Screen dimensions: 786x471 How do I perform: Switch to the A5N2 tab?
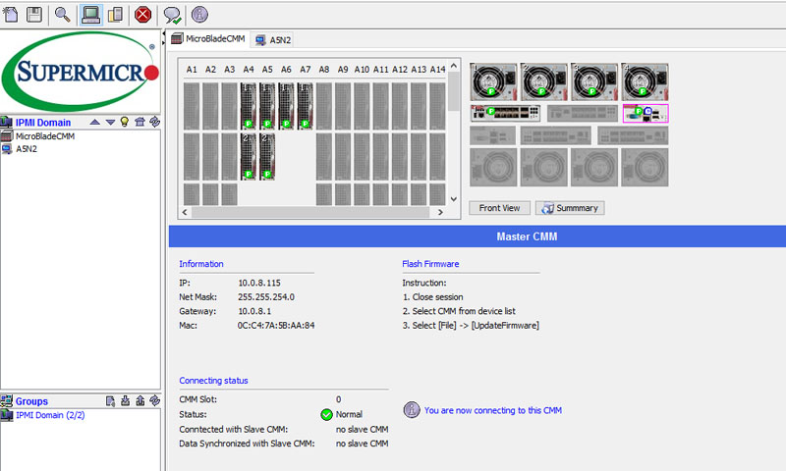tap(273, 40)
